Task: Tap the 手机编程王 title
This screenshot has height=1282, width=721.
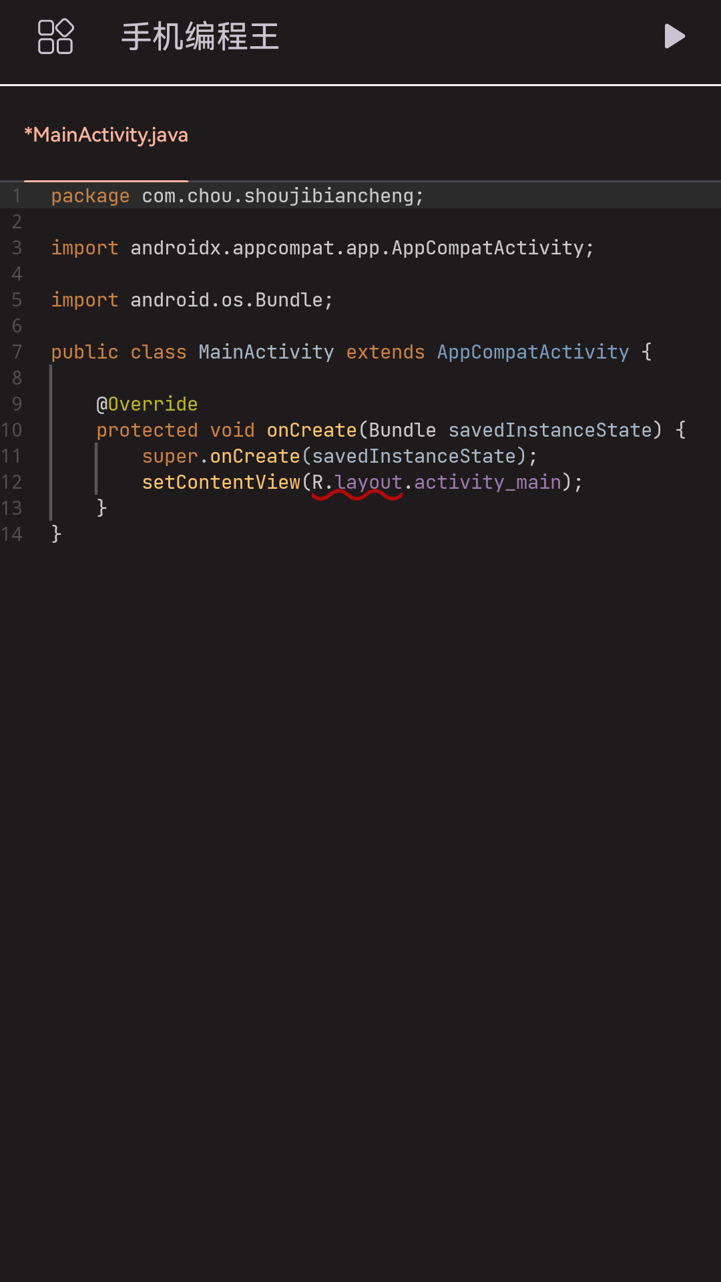Action: [200, 36]
